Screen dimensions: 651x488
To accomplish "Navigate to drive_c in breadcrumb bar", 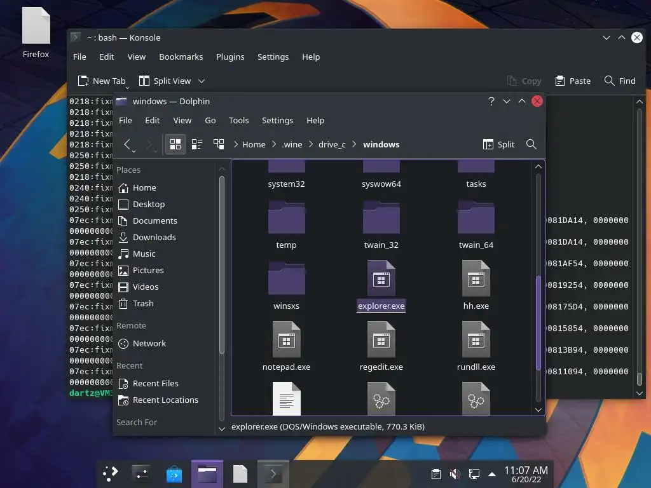I will click(332, 144).
